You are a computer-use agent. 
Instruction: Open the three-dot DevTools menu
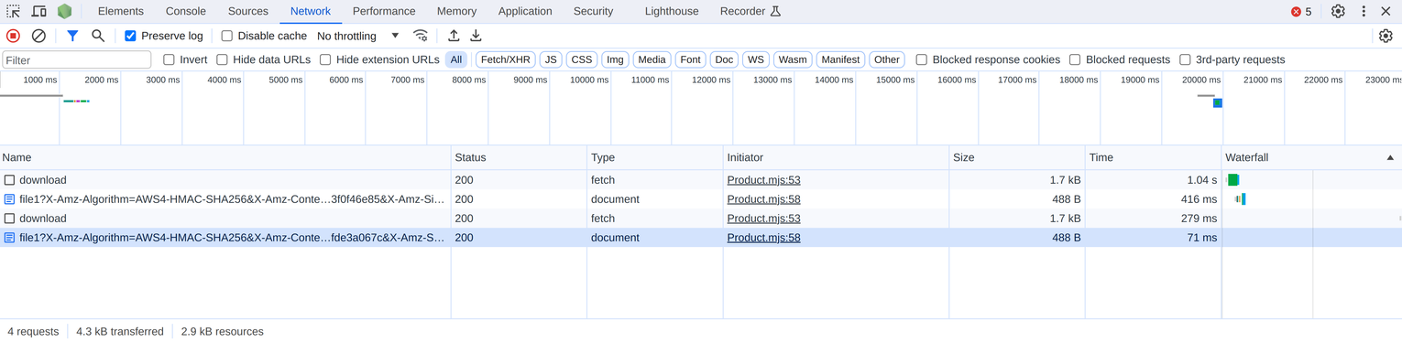tap(1364, 11)
